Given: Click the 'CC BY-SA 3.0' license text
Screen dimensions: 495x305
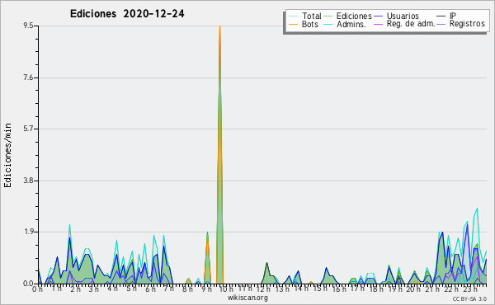Looking at the screenshot, I should (469, 299).
